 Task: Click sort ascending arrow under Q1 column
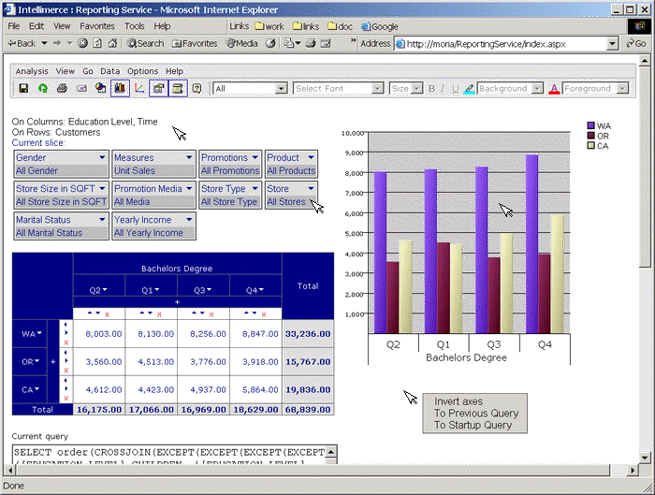(x=142, y=313)
